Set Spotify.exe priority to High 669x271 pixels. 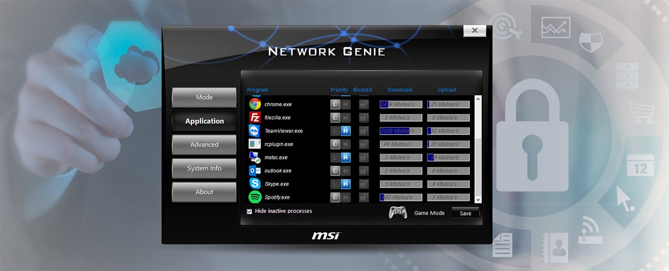tap(345, 197)
